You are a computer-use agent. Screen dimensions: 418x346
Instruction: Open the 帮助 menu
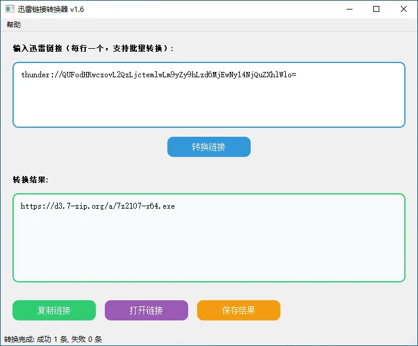click(14, 25)
